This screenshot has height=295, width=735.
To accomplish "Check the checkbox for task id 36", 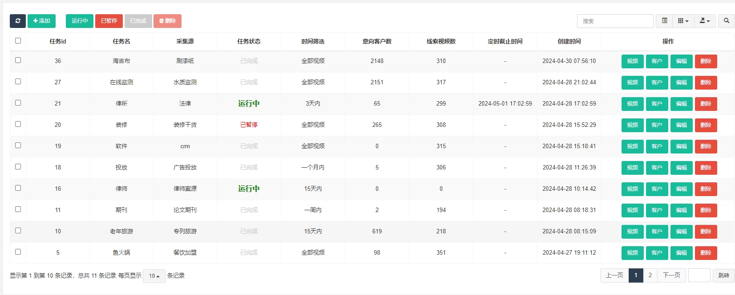I will click(x=18, y=60).
